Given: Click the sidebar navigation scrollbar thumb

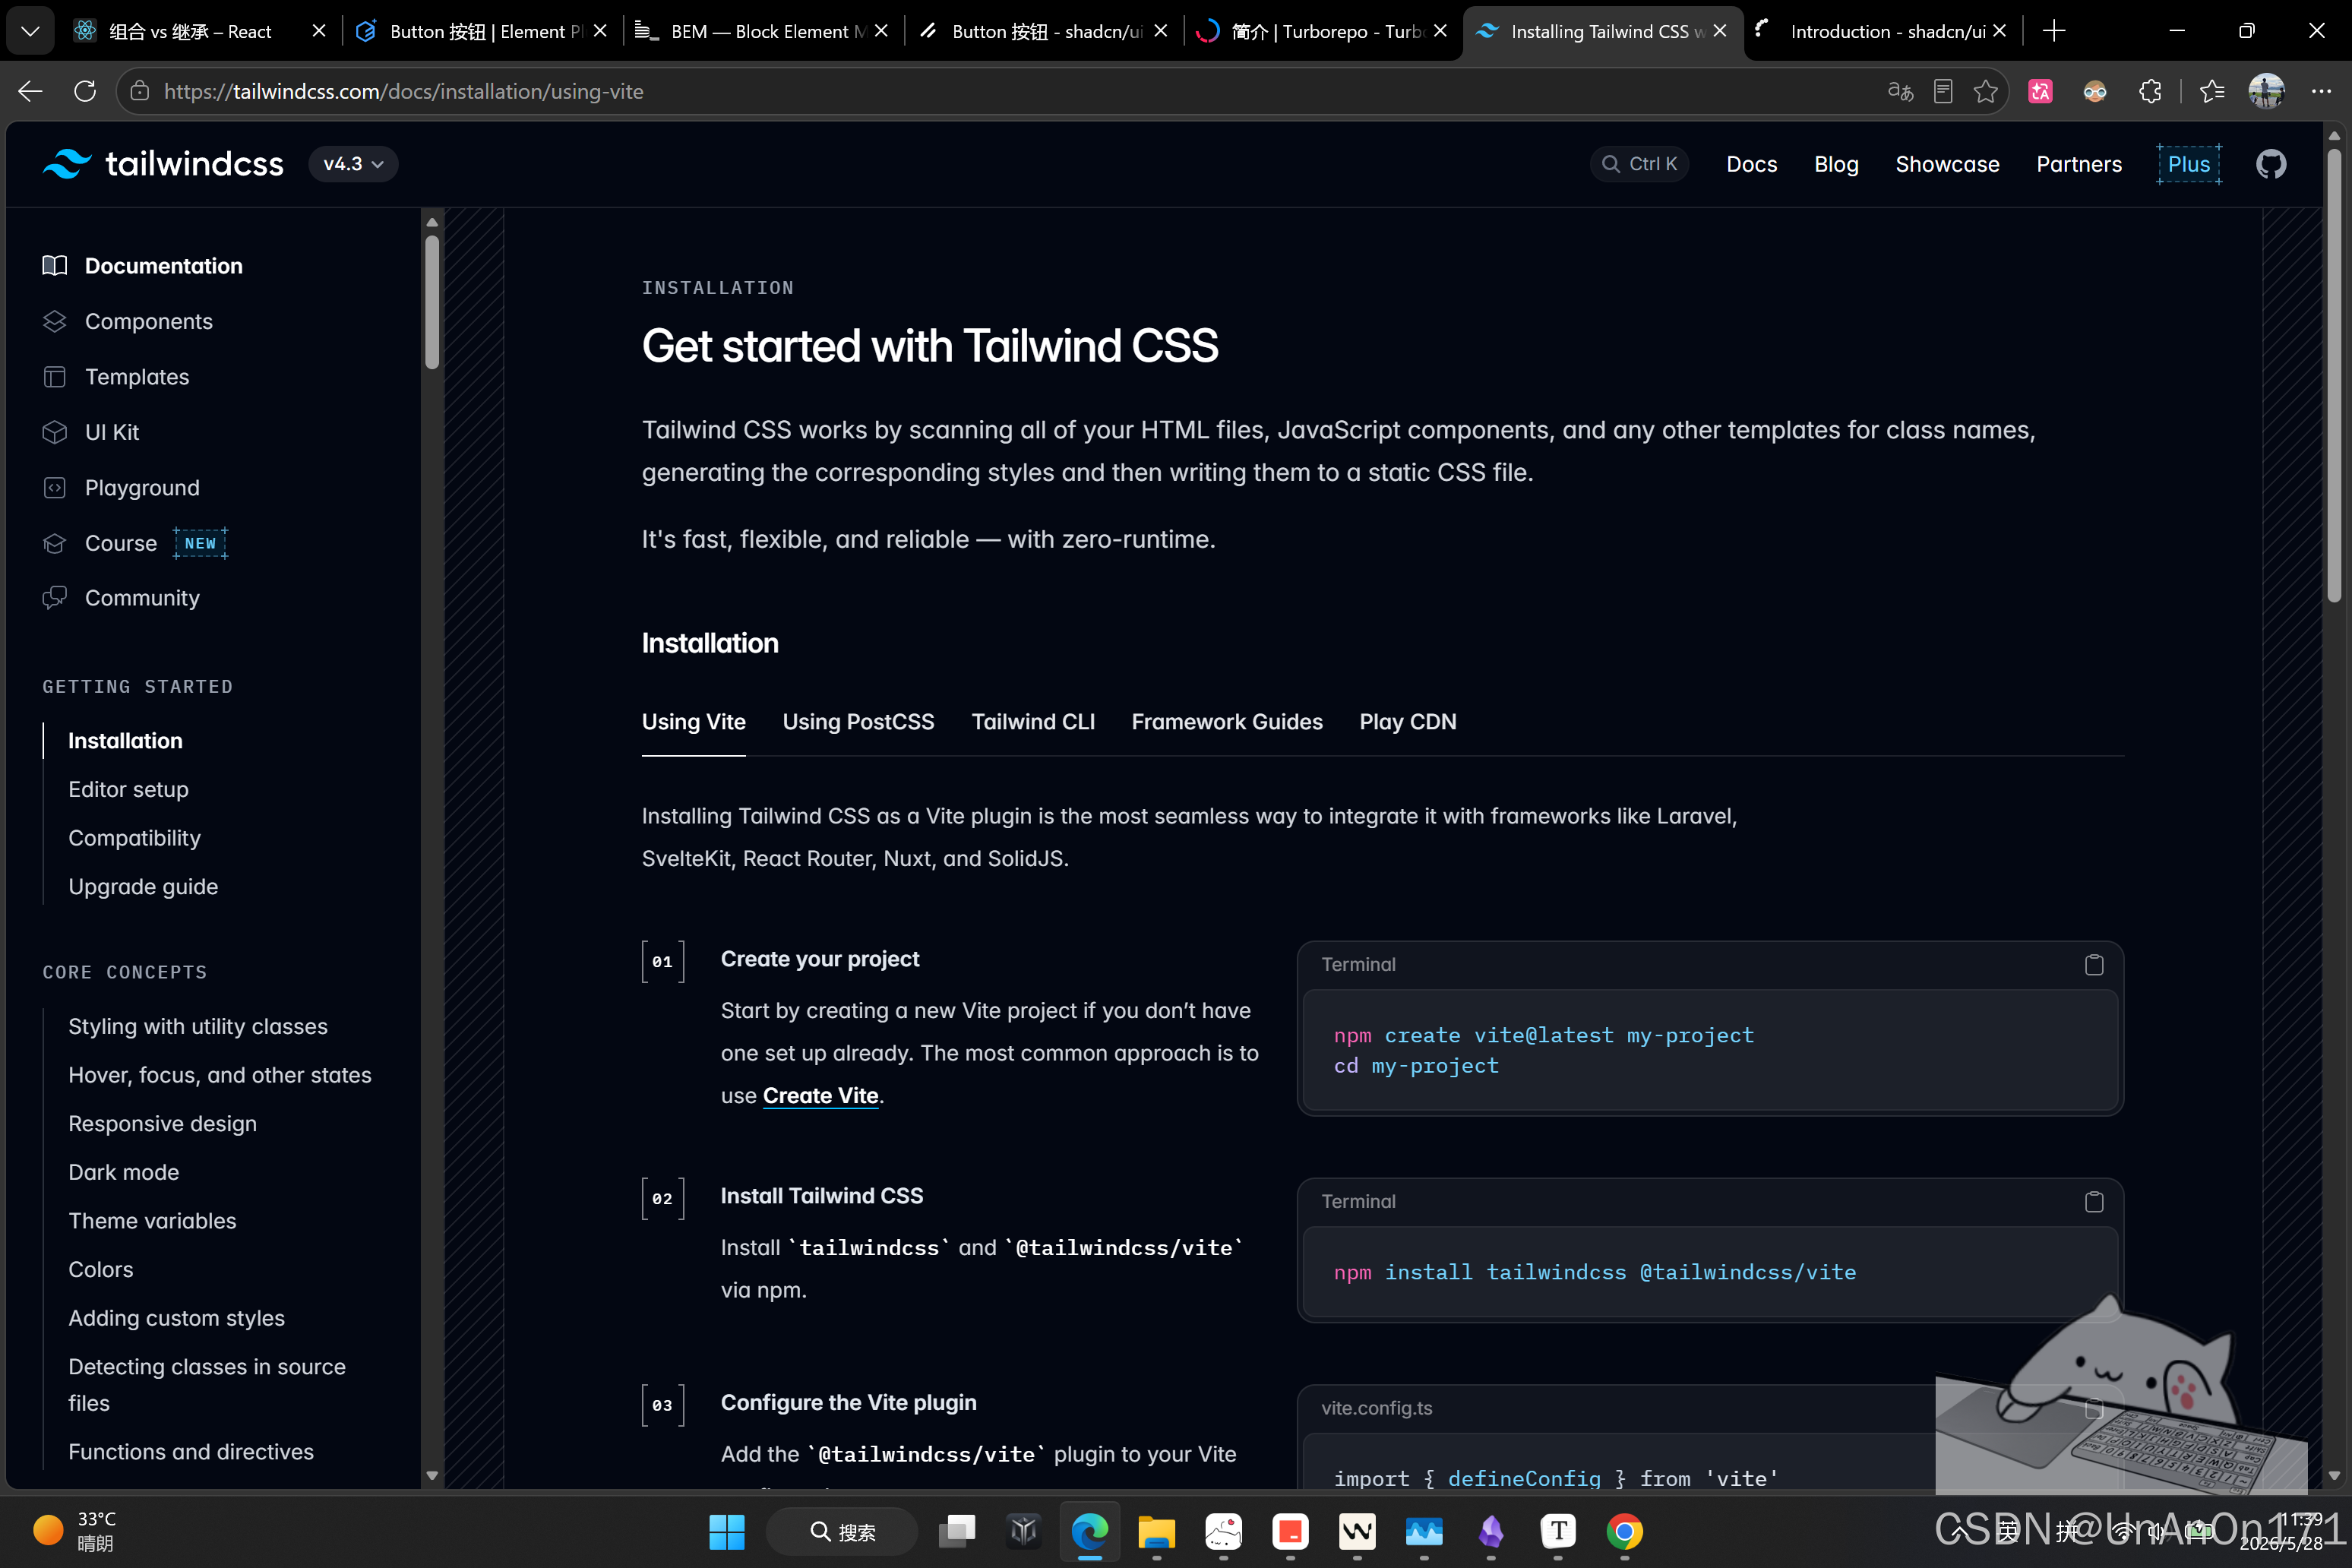Looking at the screenshot, I should point(432,301).
